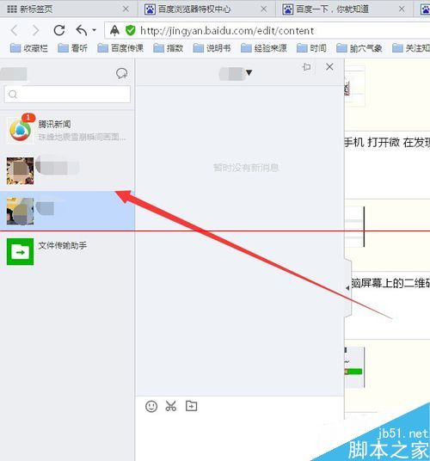This screenshot has width=430, height=461.
Task: Close the 百度一下，你就知道 tab
Action: coord(402,9)
